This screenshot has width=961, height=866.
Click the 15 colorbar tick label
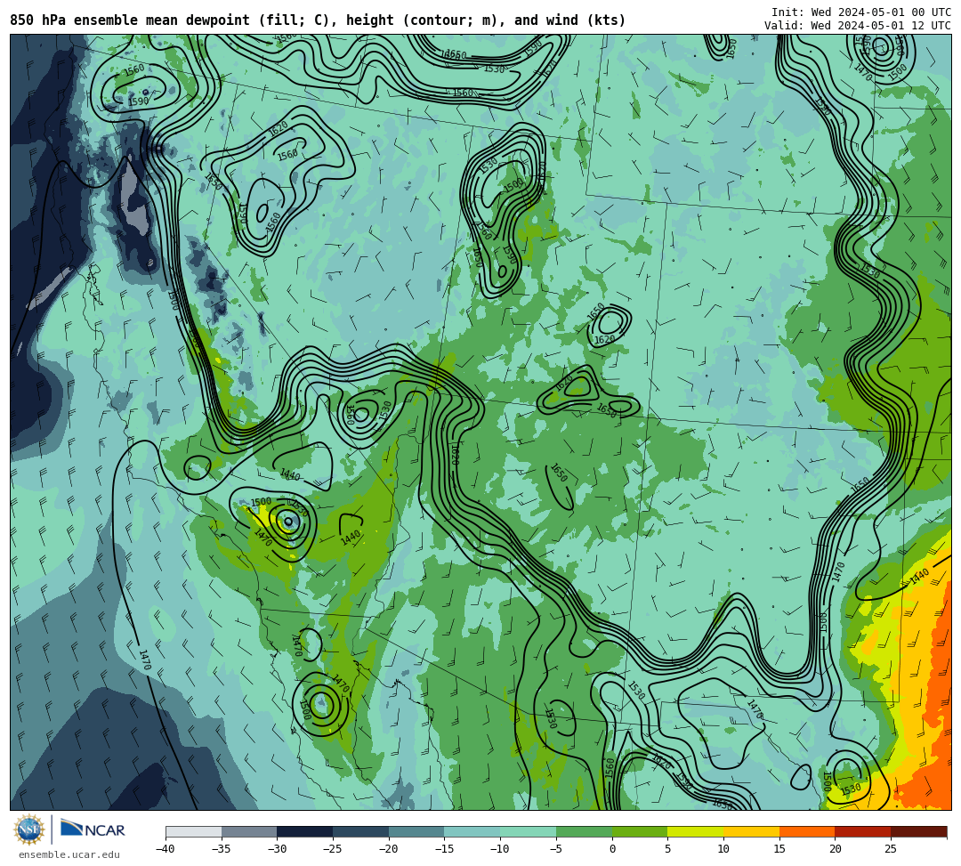pyautogui.click(x=779, y=849)
